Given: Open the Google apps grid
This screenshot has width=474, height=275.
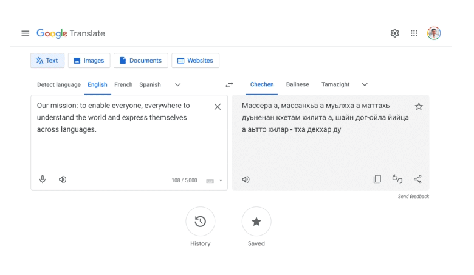Looking at the screenshot, I should click(x=414, y=33).
